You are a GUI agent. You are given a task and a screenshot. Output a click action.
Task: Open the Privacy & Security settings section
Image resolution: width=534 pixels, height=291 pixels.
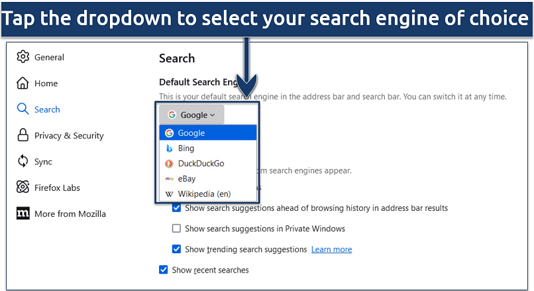[x=69, y=136]
